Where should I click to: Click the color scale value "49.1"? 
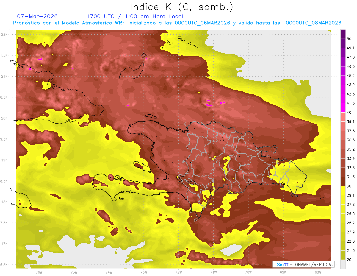(x=351, y=48)
